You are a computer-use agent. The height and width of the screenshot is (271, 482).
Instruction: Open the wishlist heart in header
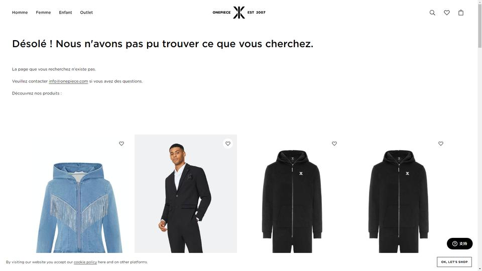tap(447, 13)
